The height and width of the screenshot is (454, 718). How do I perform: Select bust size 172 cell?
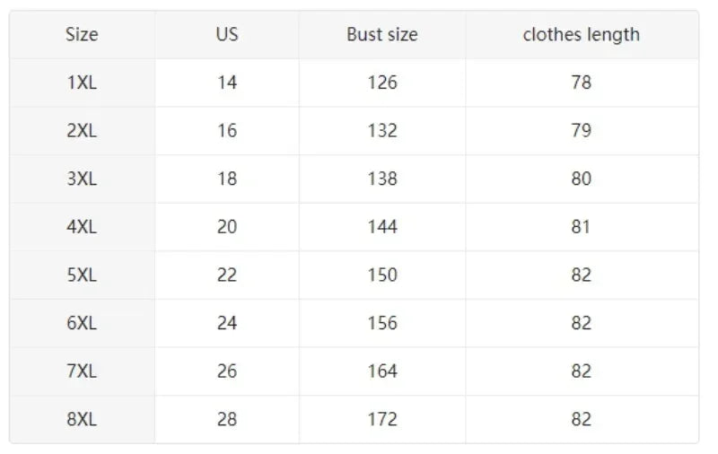point(382,419)
